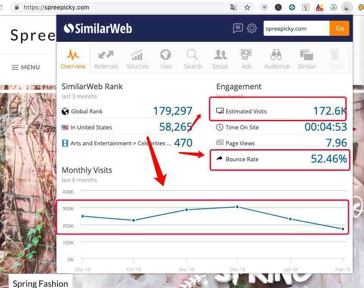Switch to the Geo tab
The height and width of the screenshot is (288, 364).
click(x=166, y=59)
